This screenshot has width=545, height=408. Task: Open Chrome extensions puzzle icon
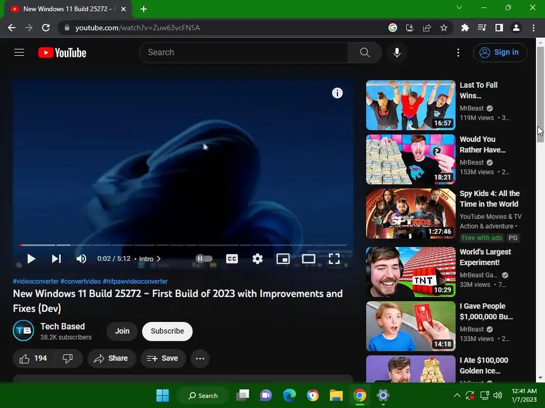465,28
